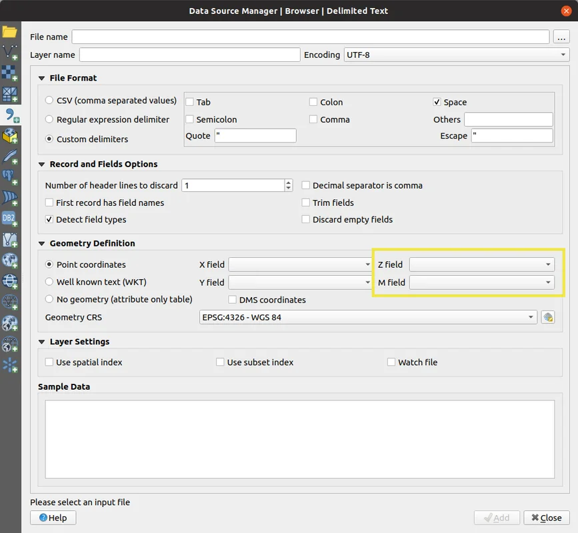Image resolution: width=578 pixels, height=533 pixels.
Task: Click the Select CRS globe icon
Action: pyautogui.click(x=548, y=318)
